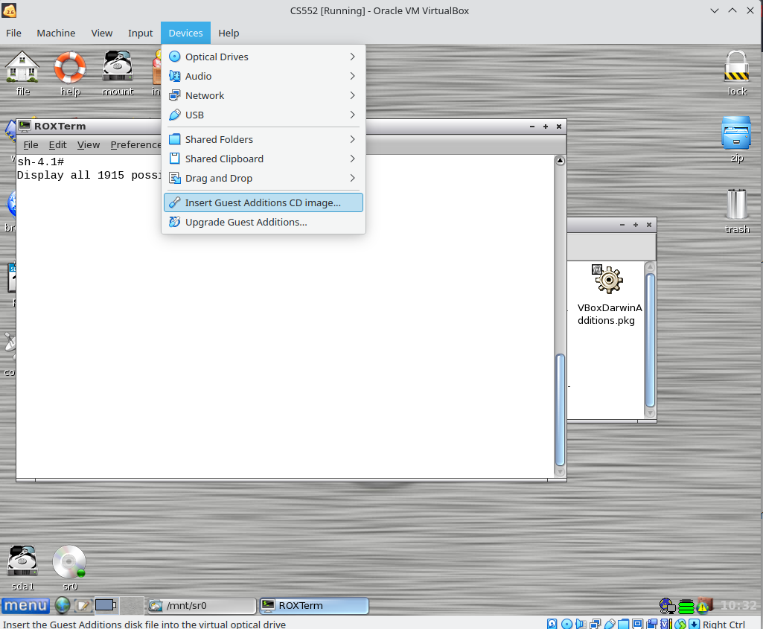Click the help lifebuoy desktop icon

tap(70, 68)
